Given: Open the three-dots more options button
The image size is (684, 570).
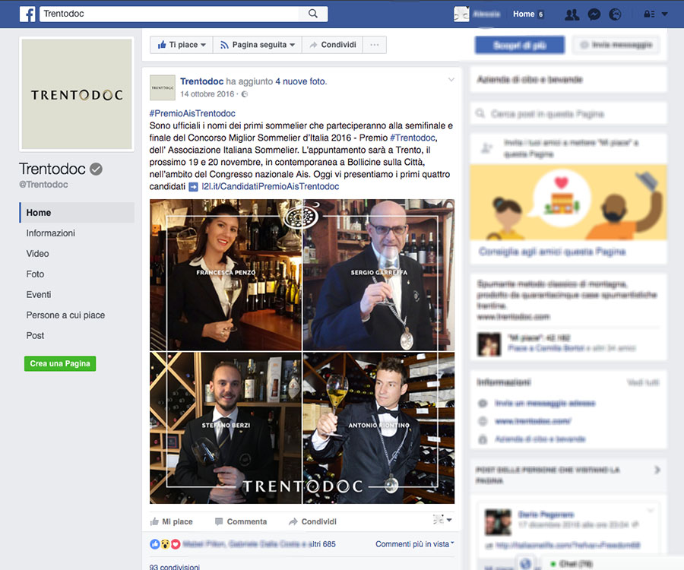Looking at the screenshot, I should (374, 45).
